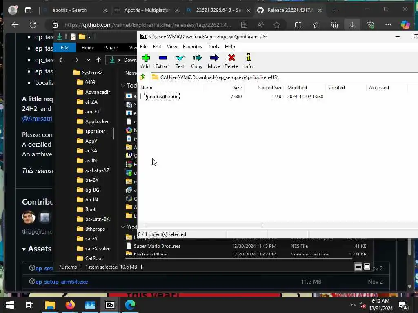Open Explorer's quick access toolbar dropdown
Screen dimensions: 418x313
point(89,37)
